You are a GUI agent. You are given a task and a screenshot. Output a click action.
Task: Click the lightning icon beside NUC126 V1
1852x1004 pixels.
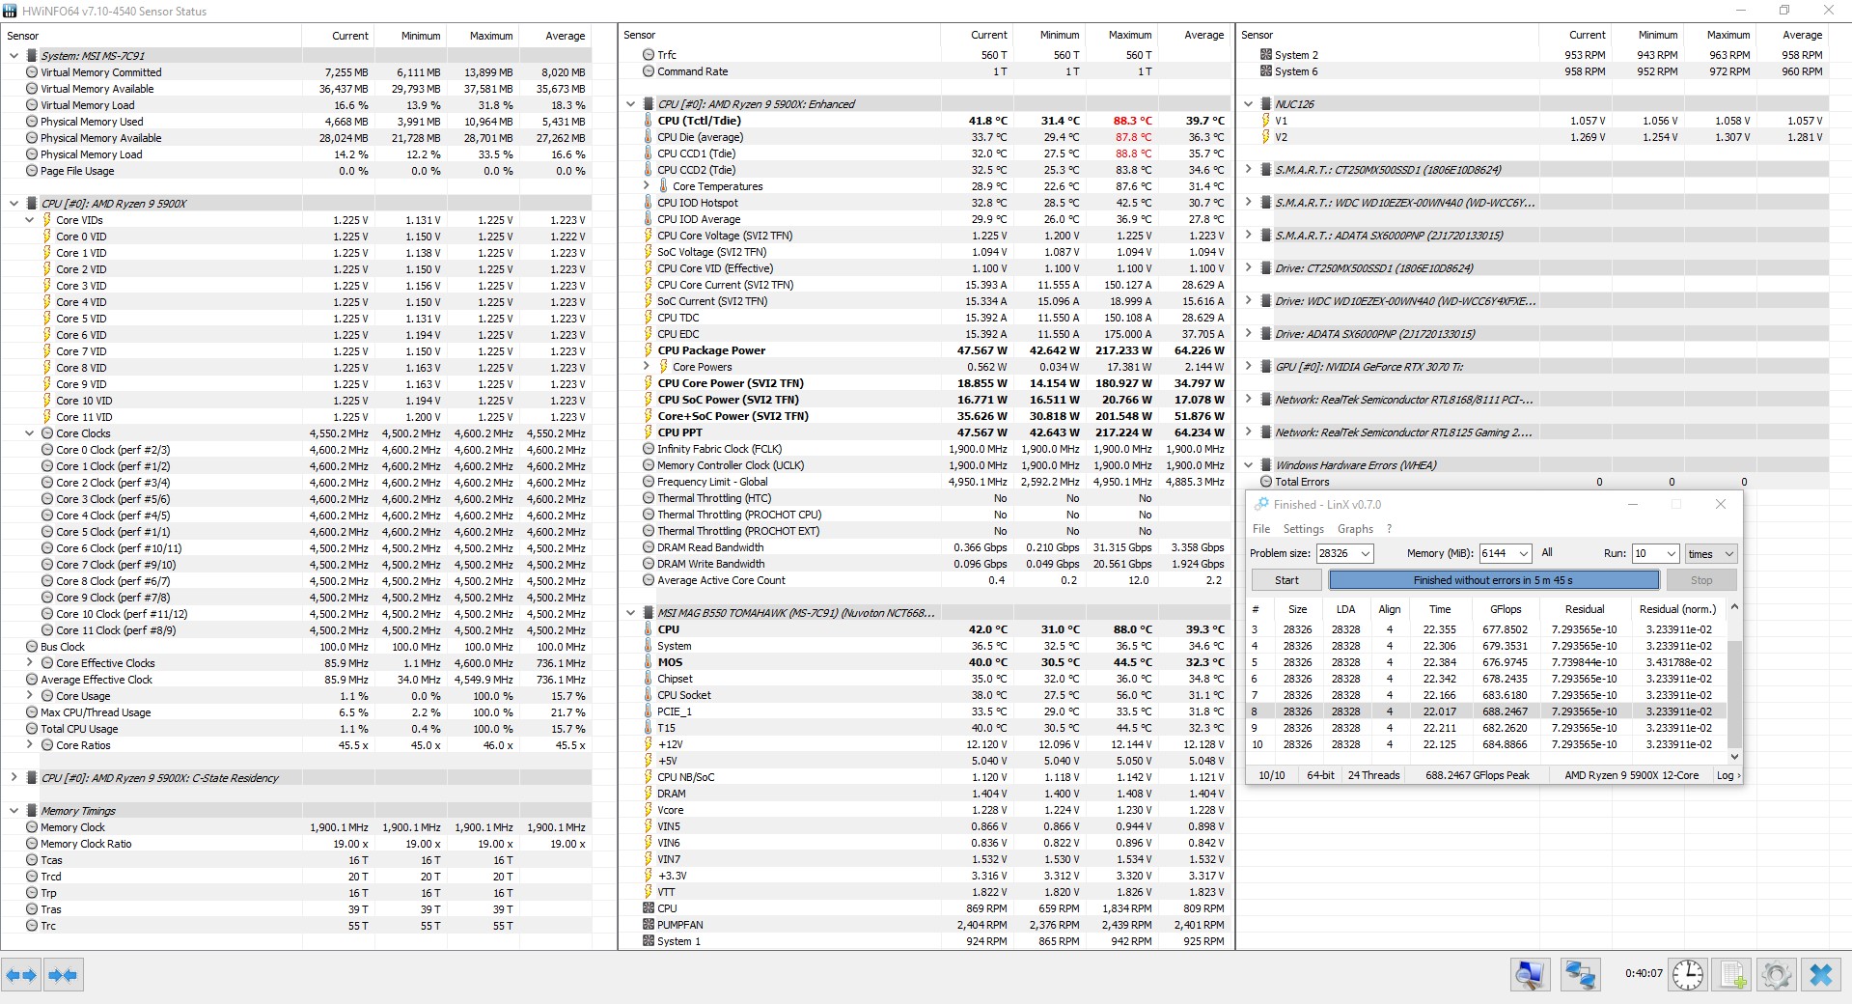point(1266,121)
